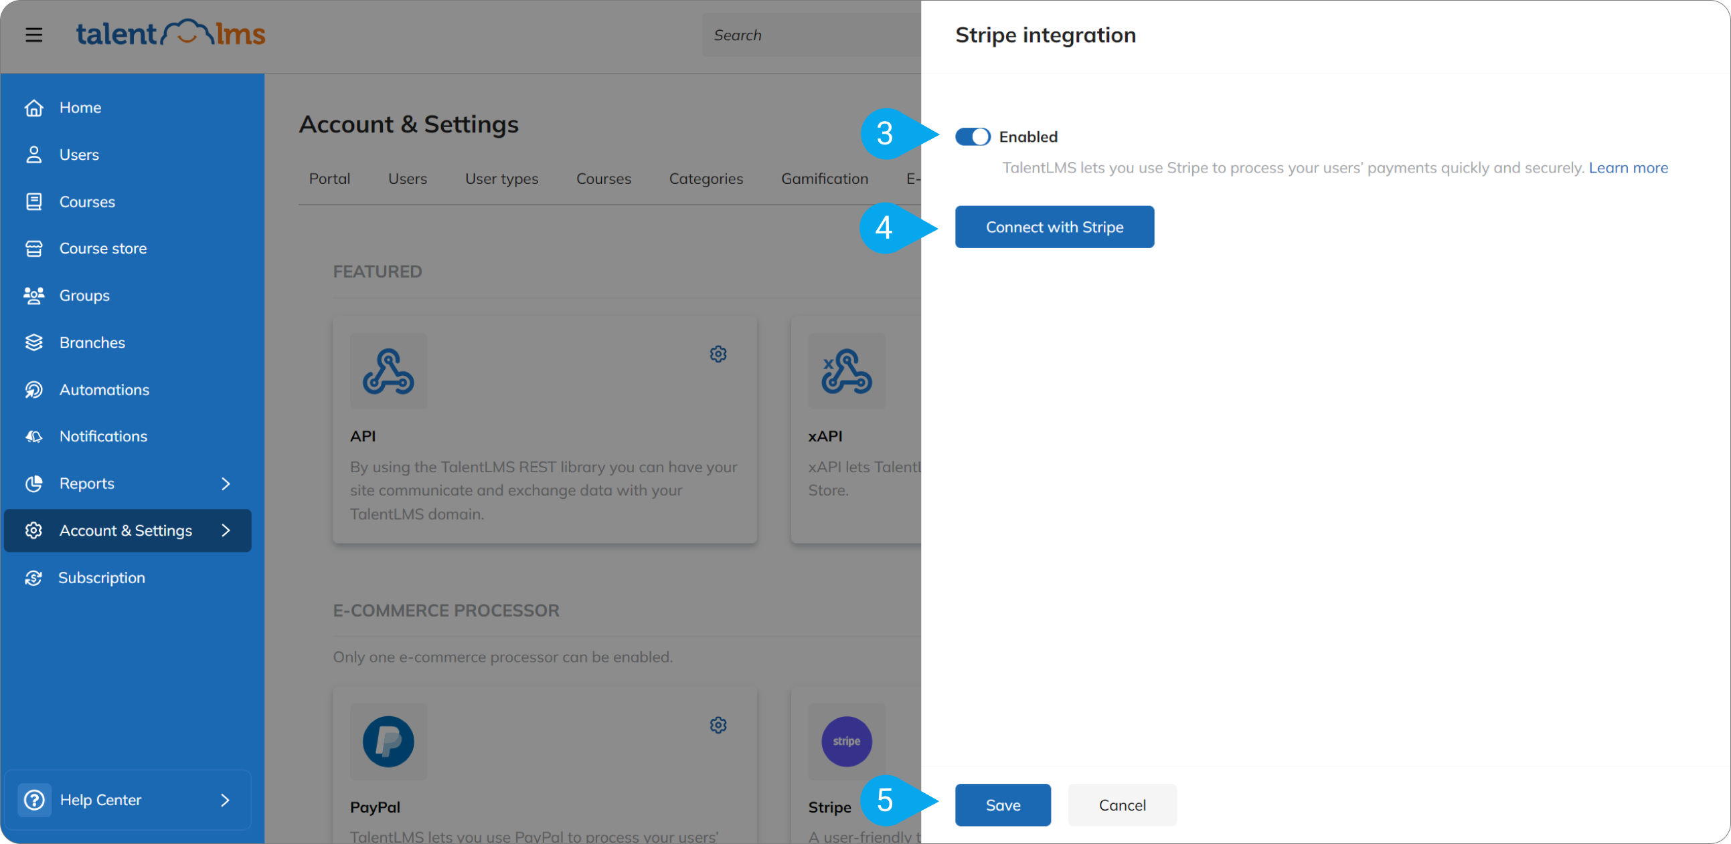
Task: Save the Stripe integration settings
Action: (1003, 805)
